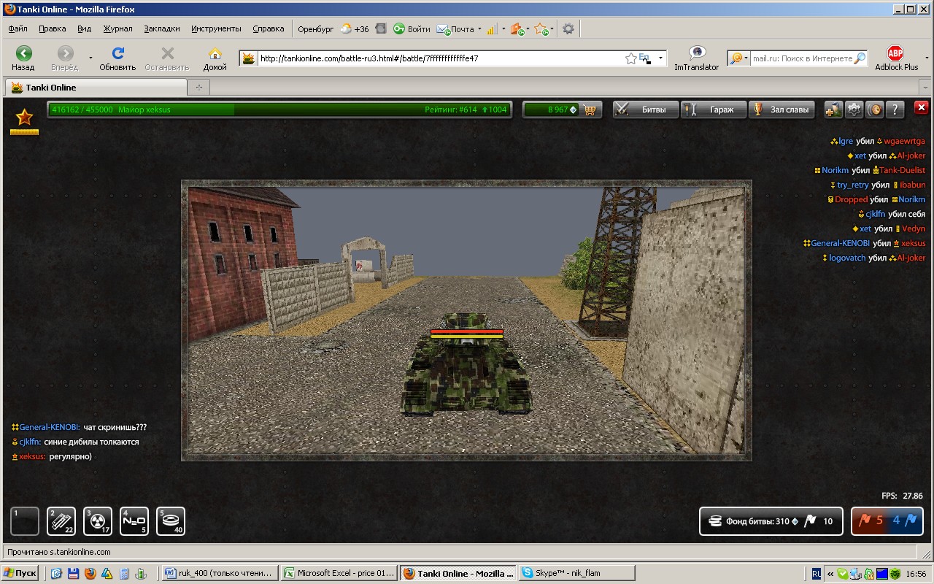Open the toolbar settings gear icon
The width and height of the screenshot is (934, 584).
click(x=568, y=29)
